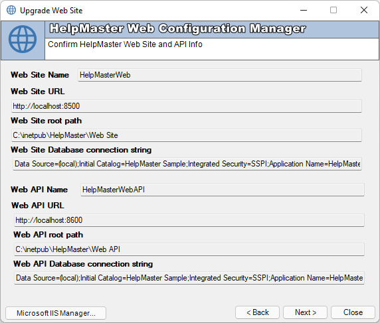Focus the Web API root path field
Viewport: 380px width, 323px height.
click(189, 249)
